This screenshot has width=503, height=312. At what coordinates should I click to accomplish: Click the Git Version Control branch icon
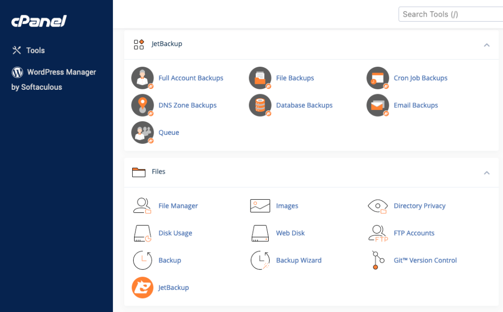click(378, 260)
